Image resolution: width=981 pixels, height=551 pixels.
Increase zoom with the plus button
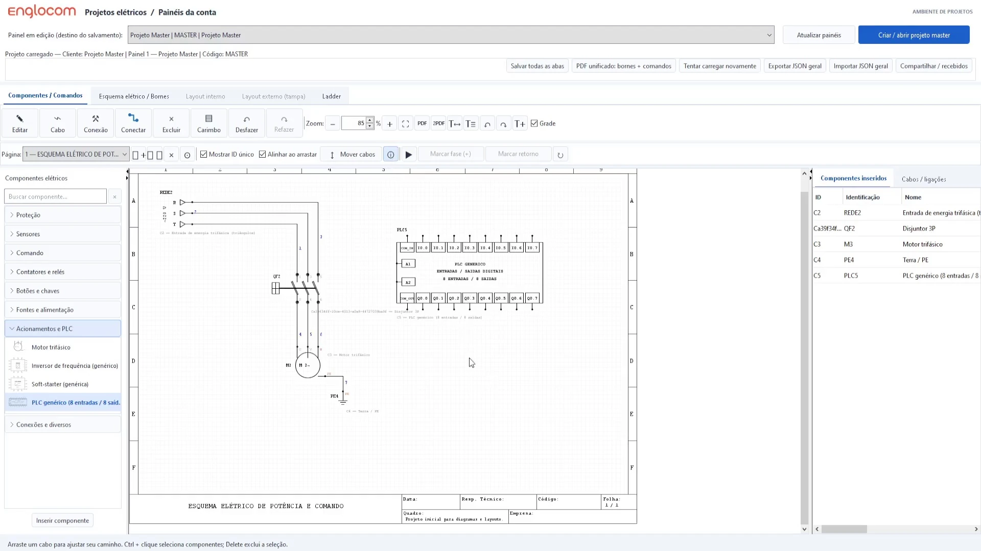tap(390, 123)
